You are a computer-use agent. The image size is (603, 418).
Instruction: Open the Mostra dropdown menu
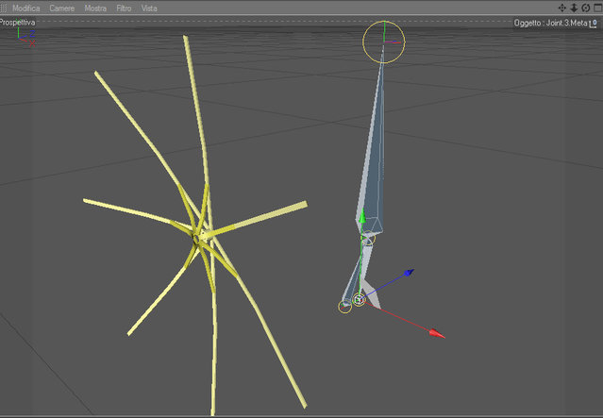pos(95,8)
